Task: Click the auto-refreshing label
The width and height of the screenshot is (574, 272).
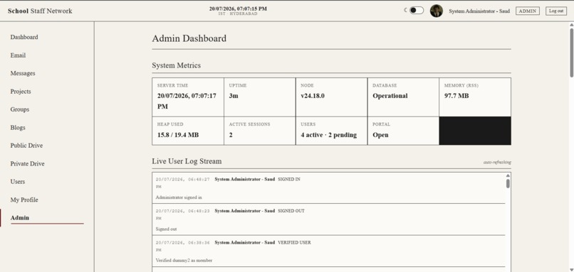Action: [x=497, y=162]
